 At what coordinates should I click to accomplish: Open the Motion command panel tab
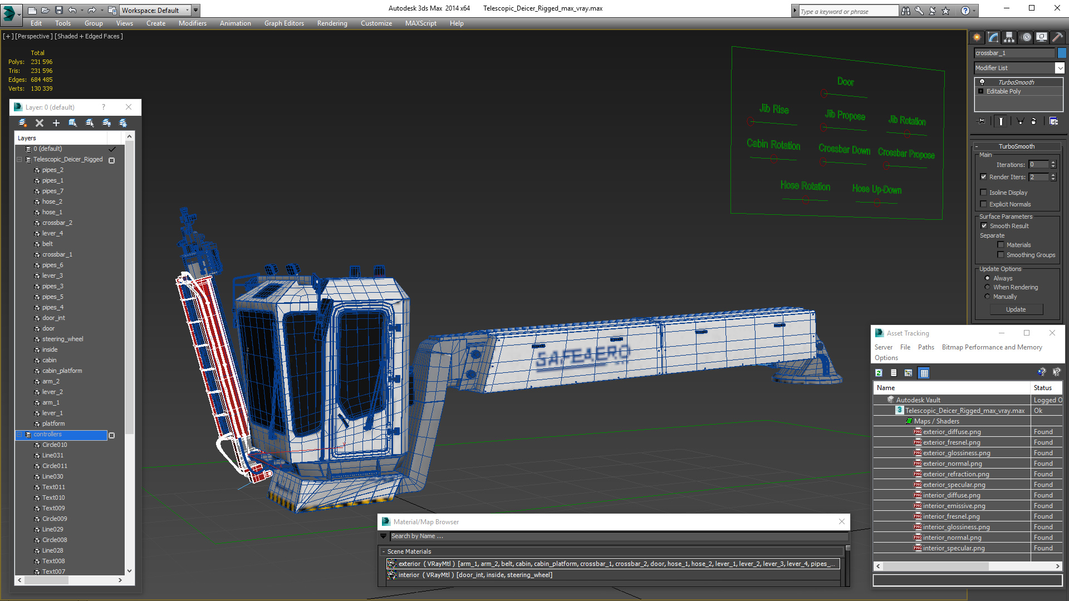pos(1027,37)
